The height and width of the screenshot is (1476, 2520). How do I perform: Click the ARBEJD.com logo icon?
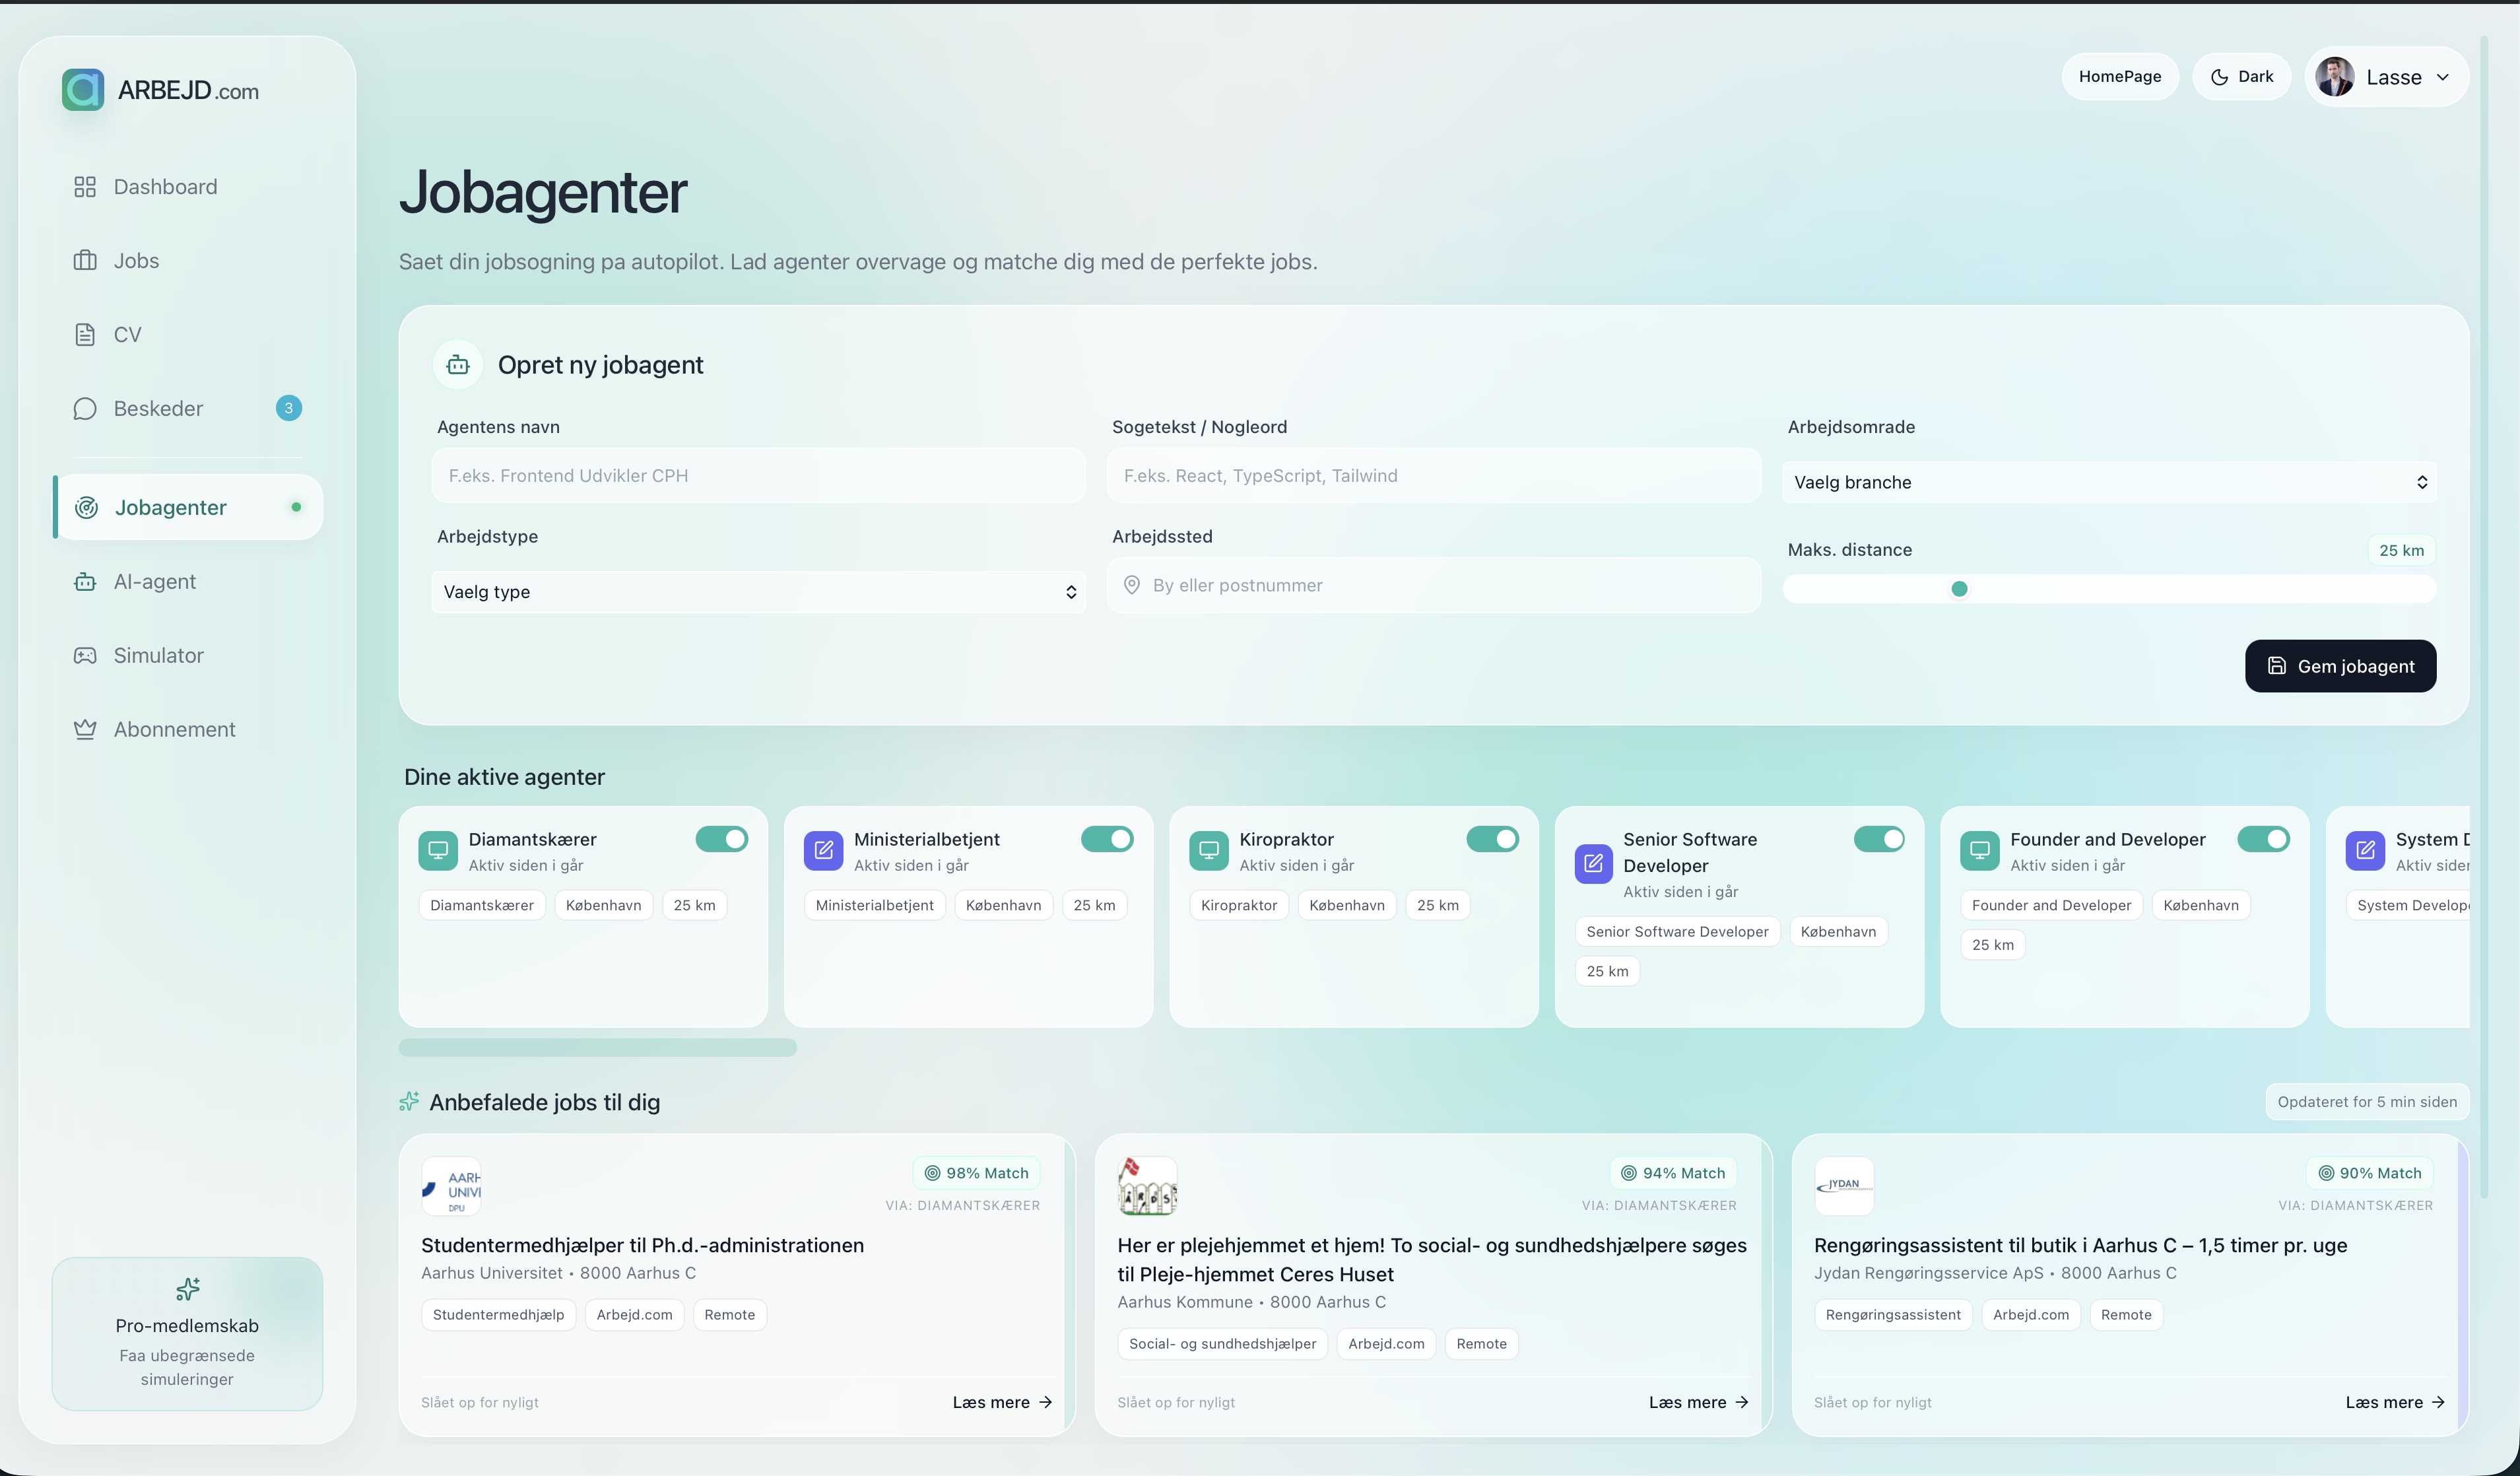[x=83, y=90]
